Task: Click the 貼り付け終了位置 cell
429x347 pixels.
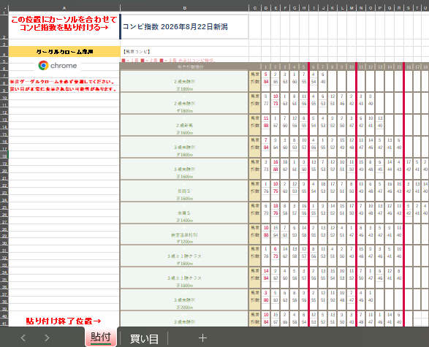Action: pyautogui.click(x=64, y=321)
